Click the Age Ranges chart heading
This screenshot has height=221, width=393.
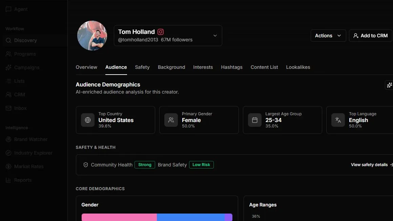(x=263, y=205)
